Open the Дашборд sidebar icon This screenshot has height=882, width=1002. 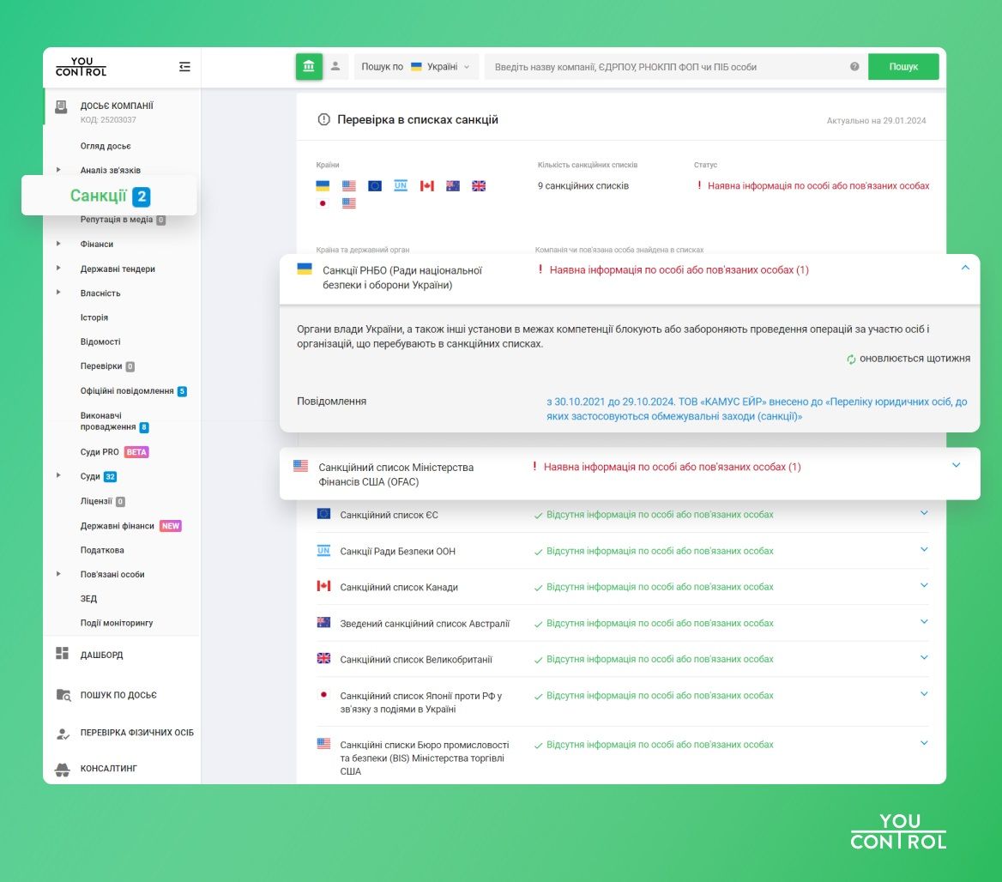pos(62,654)
